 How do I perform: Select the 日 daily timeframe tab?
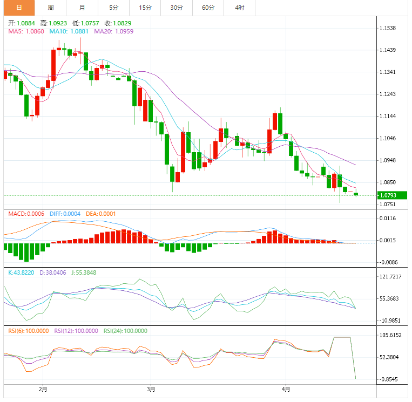[x=19, y=8]
